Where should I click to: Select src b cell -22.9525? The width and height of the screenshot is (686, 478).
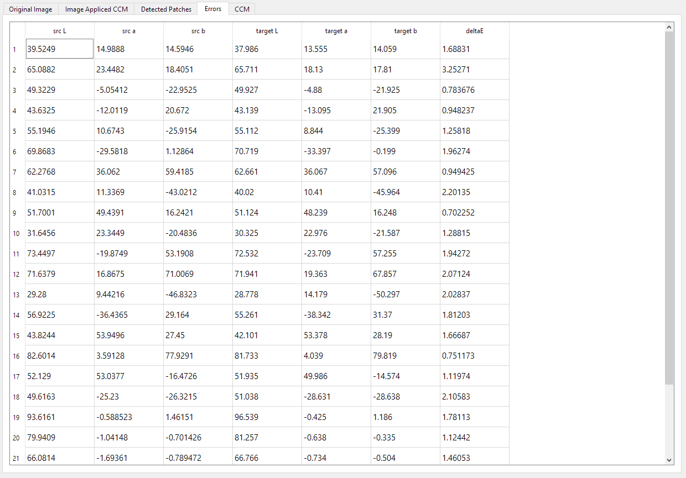[198, 90]
